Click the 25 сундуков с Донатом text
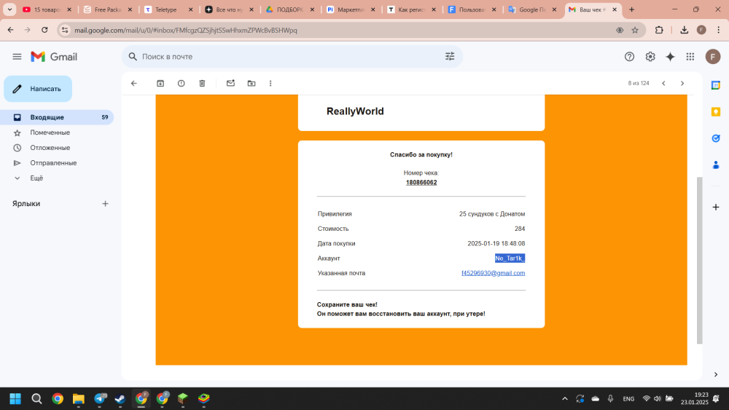The image size is (729, 410). [x=492, y=214]
